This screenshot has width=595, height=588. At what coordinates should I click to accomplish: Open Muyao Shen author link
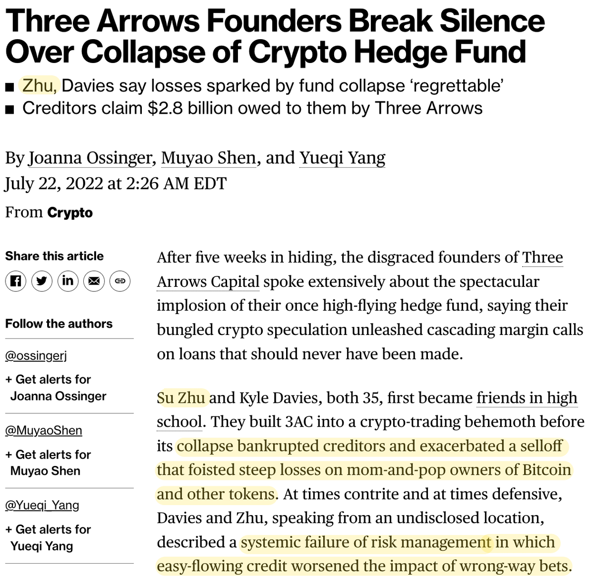pos(208,158)
